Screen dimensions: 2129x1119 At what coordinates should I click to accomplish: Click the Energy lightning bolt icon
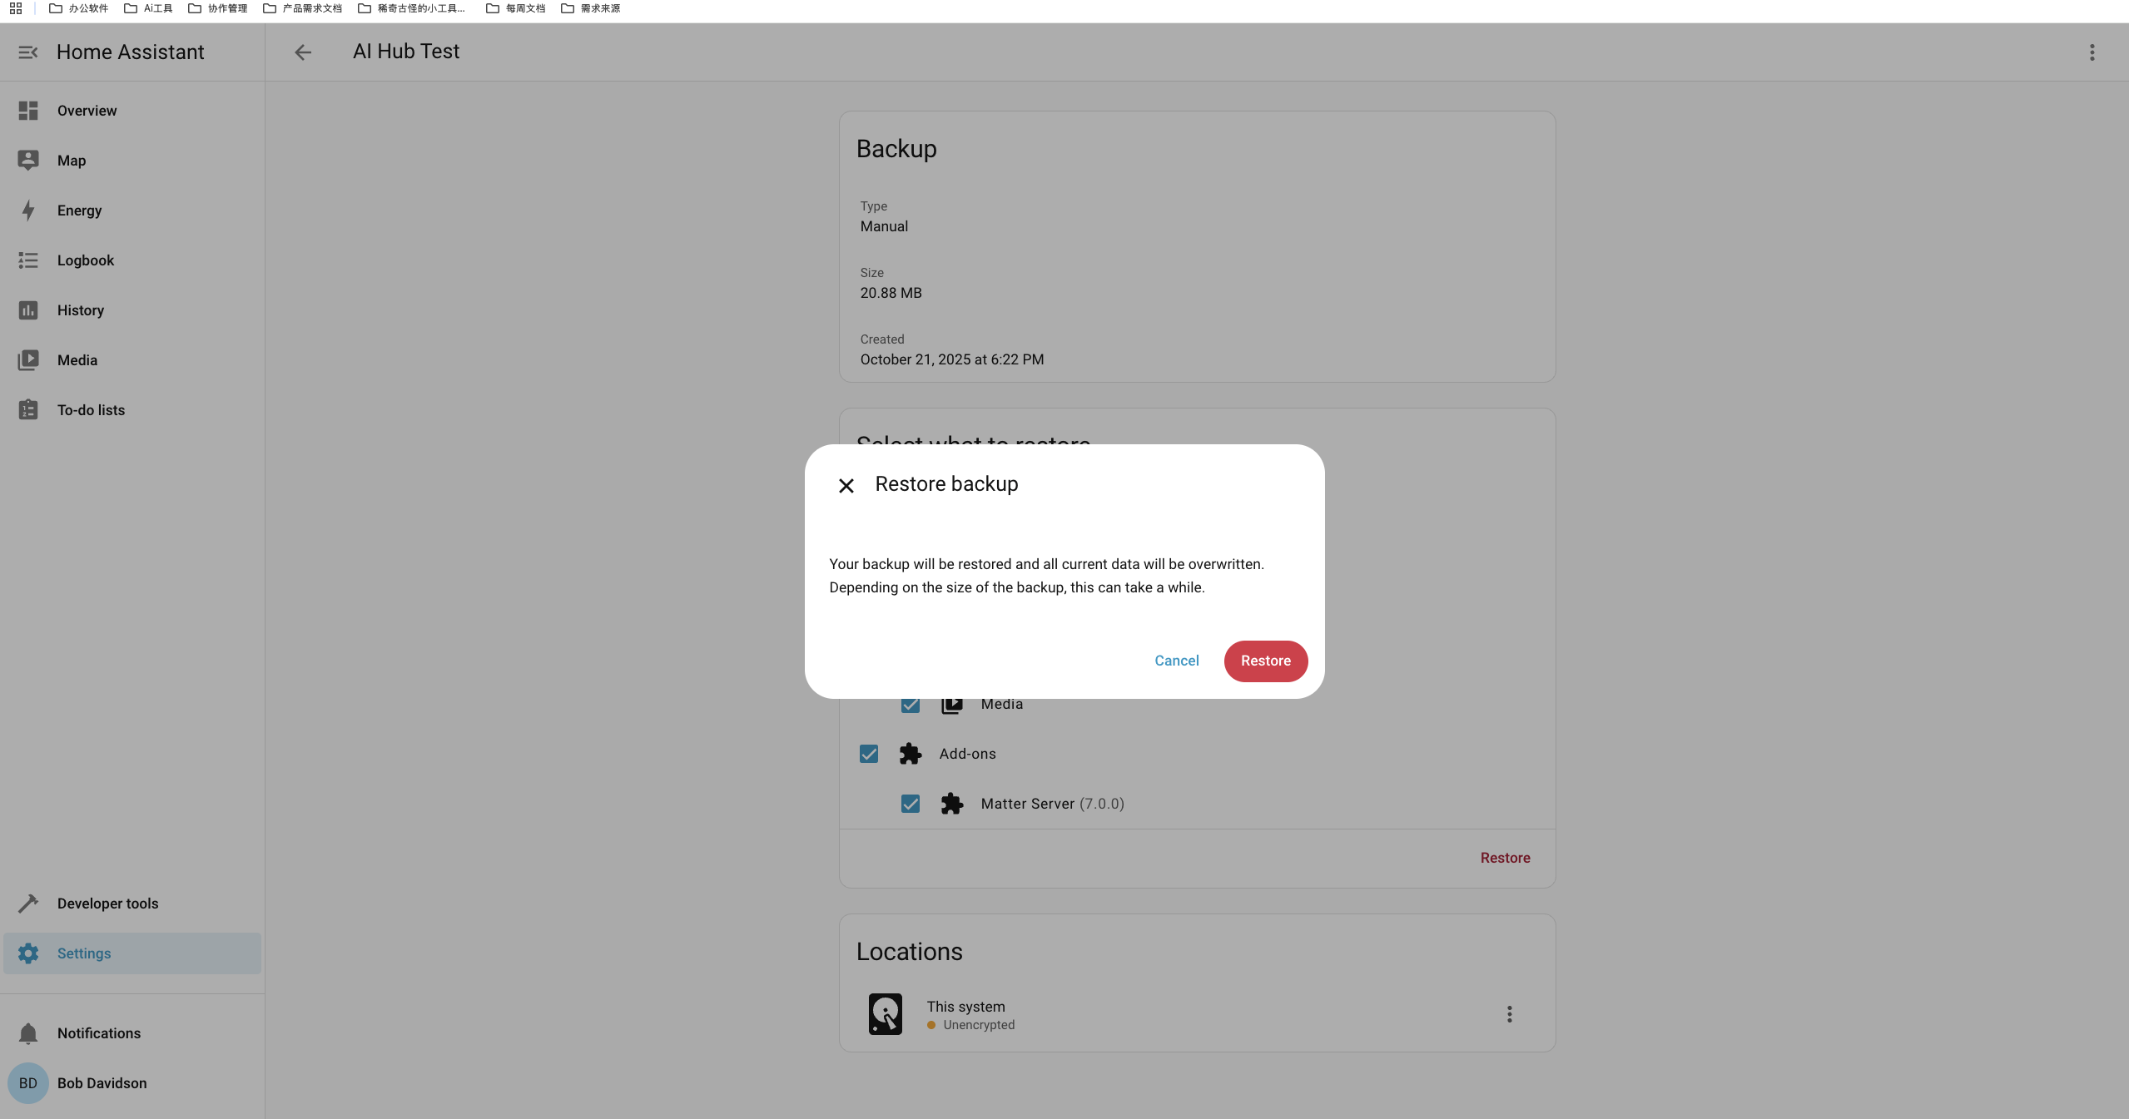[x=28, y=210]
